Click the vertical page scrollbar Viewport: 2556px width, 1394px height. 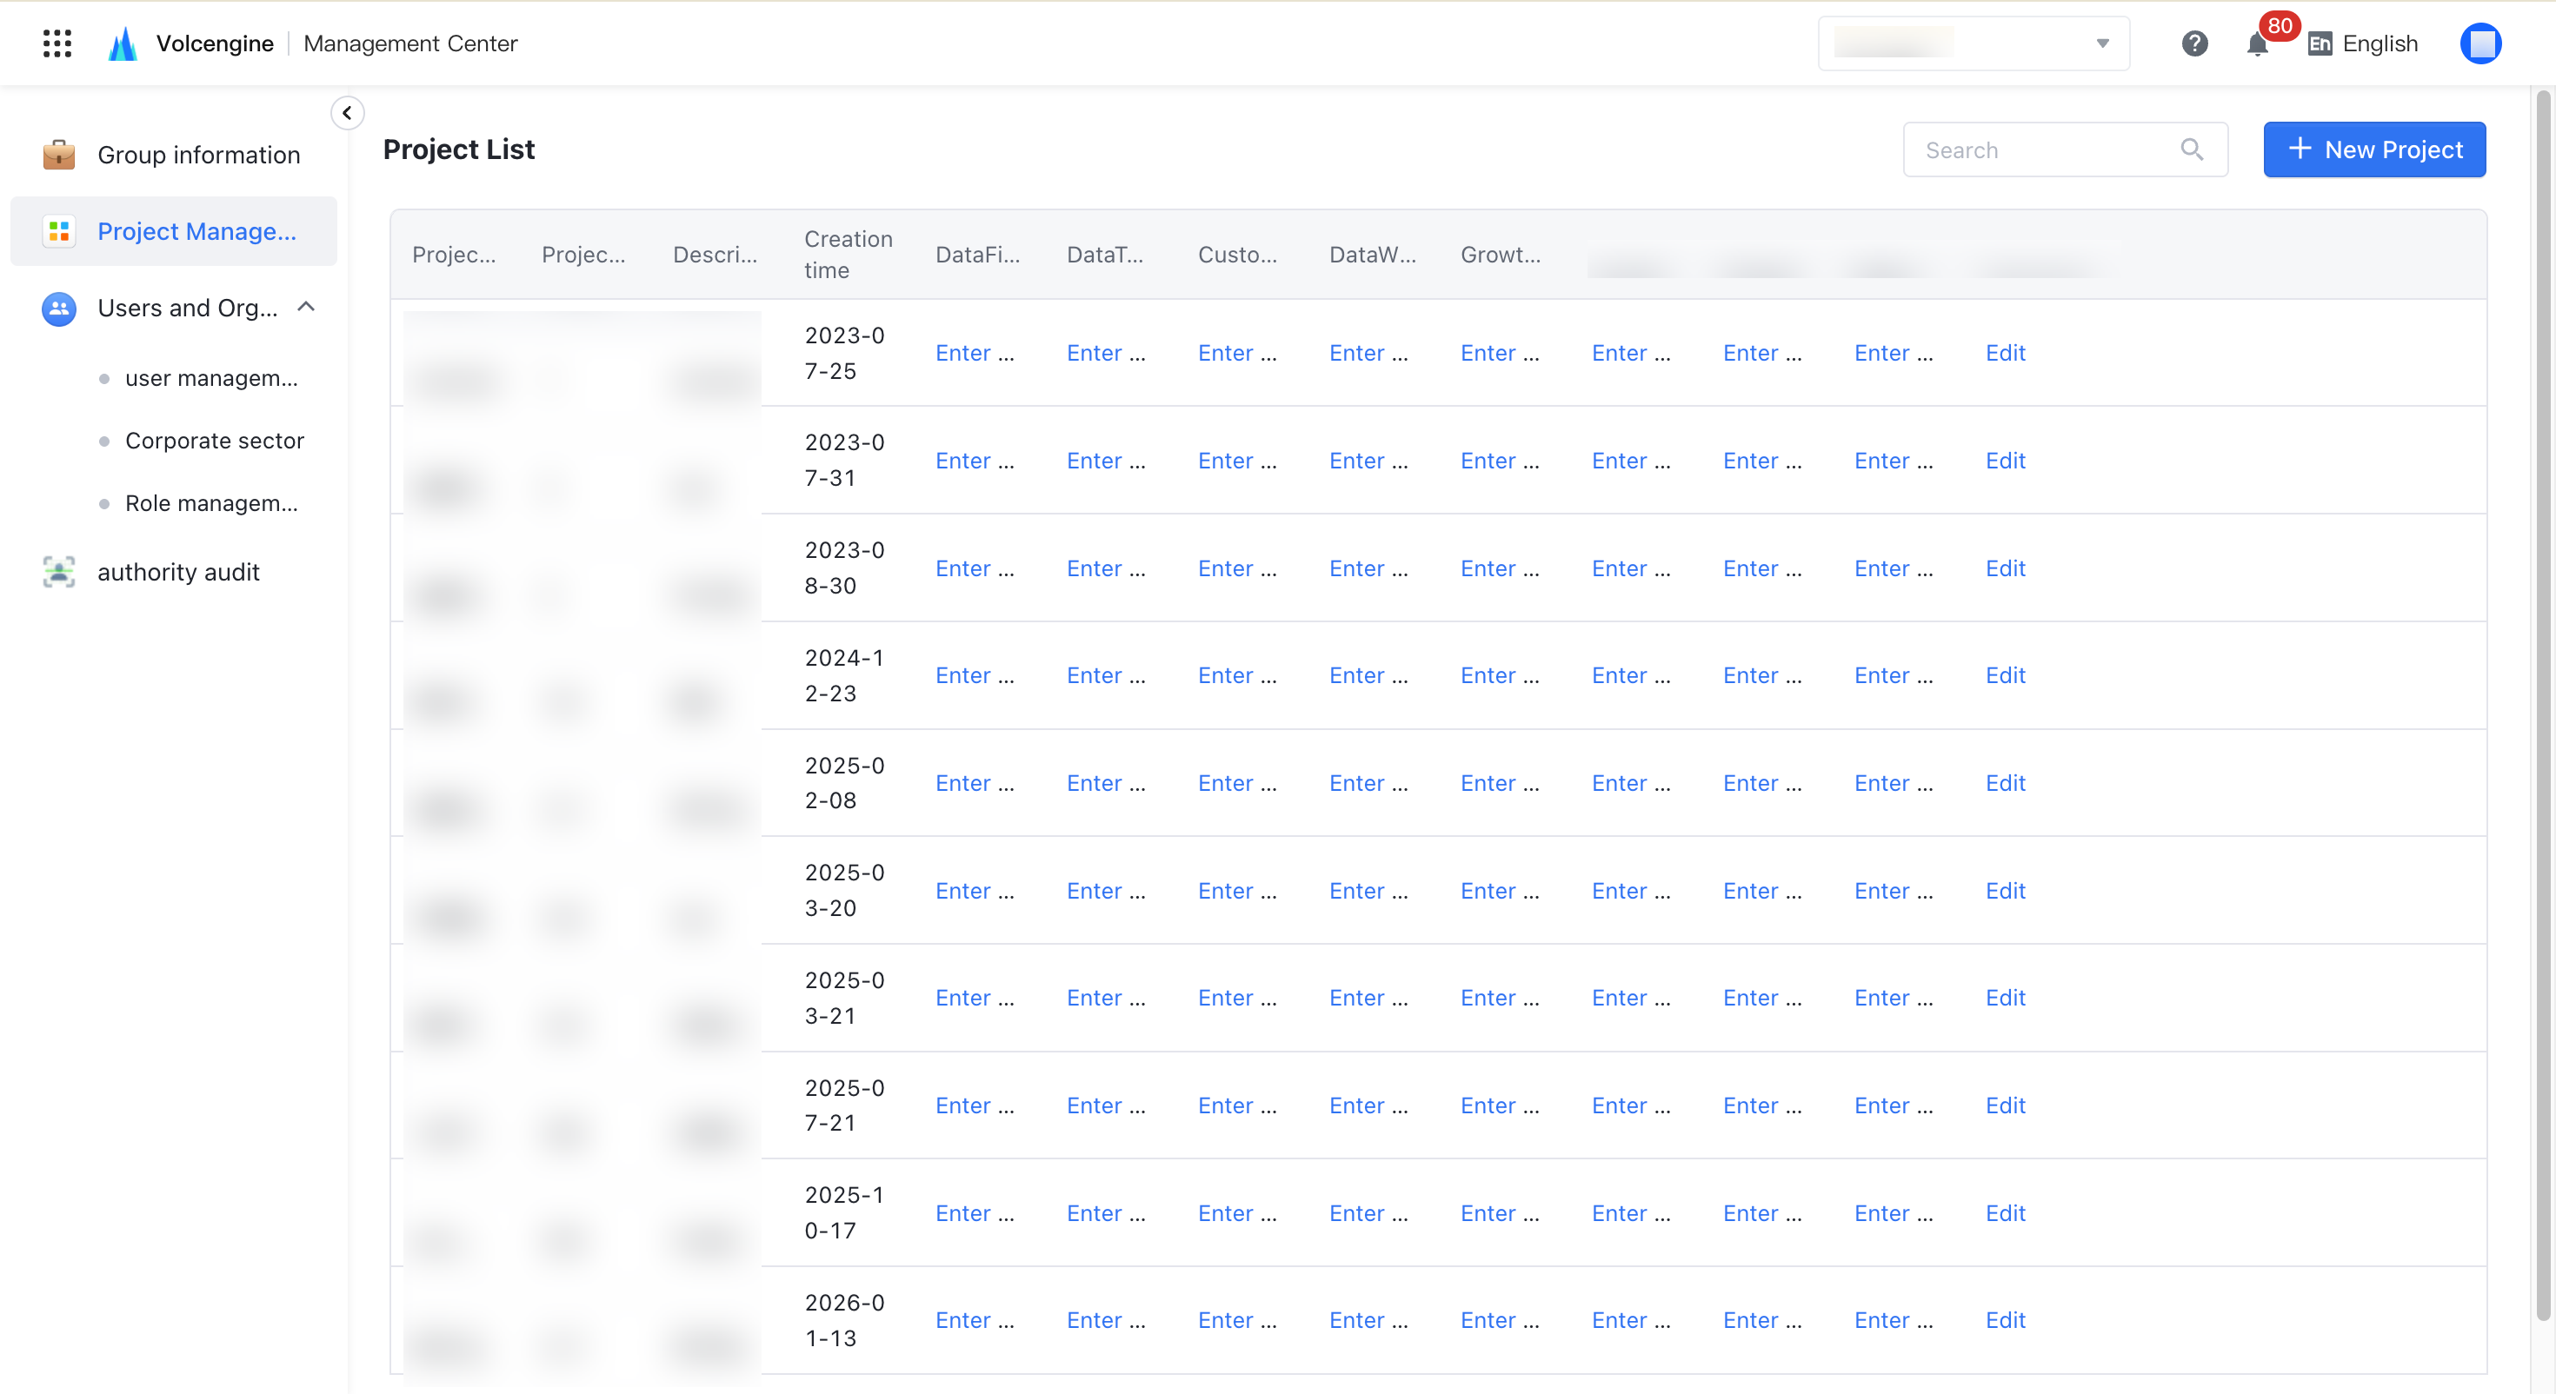2543,705
